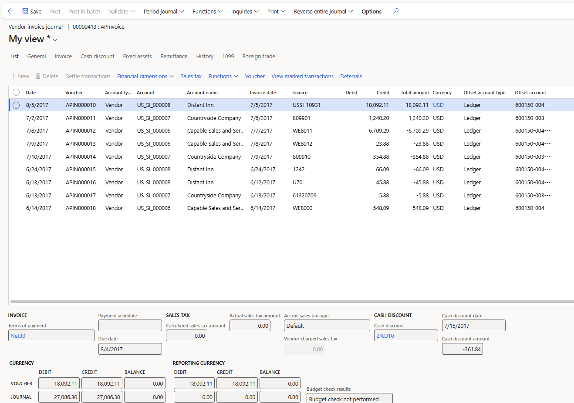Open the Inquiries menu
The height and width of the screenshot is (403, 574).
(245, 11)
